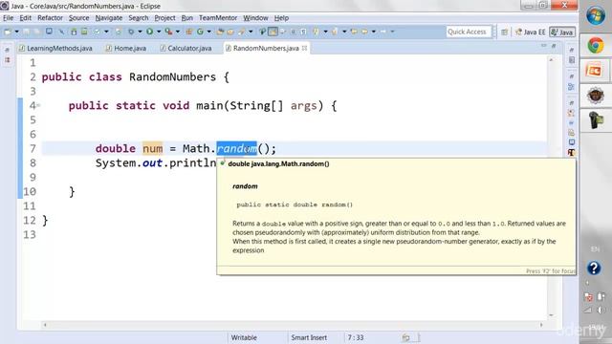Switch to LearningMethods.java tab

coord(55,49)
